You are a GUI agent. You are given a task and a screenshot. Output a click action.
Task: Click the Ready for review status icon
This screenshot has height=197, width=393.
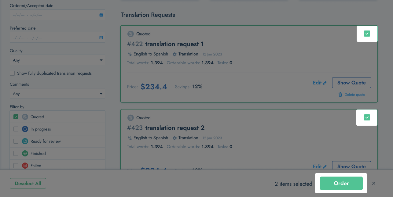(x=25, y=141)
